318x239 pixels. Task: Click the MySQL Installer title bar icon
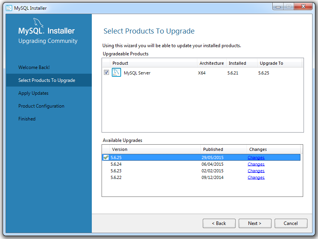pyautogui.click(x=9, y=8)
